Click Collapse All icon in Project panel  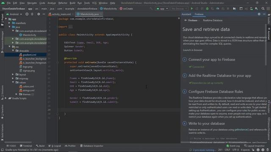[32, 14]
